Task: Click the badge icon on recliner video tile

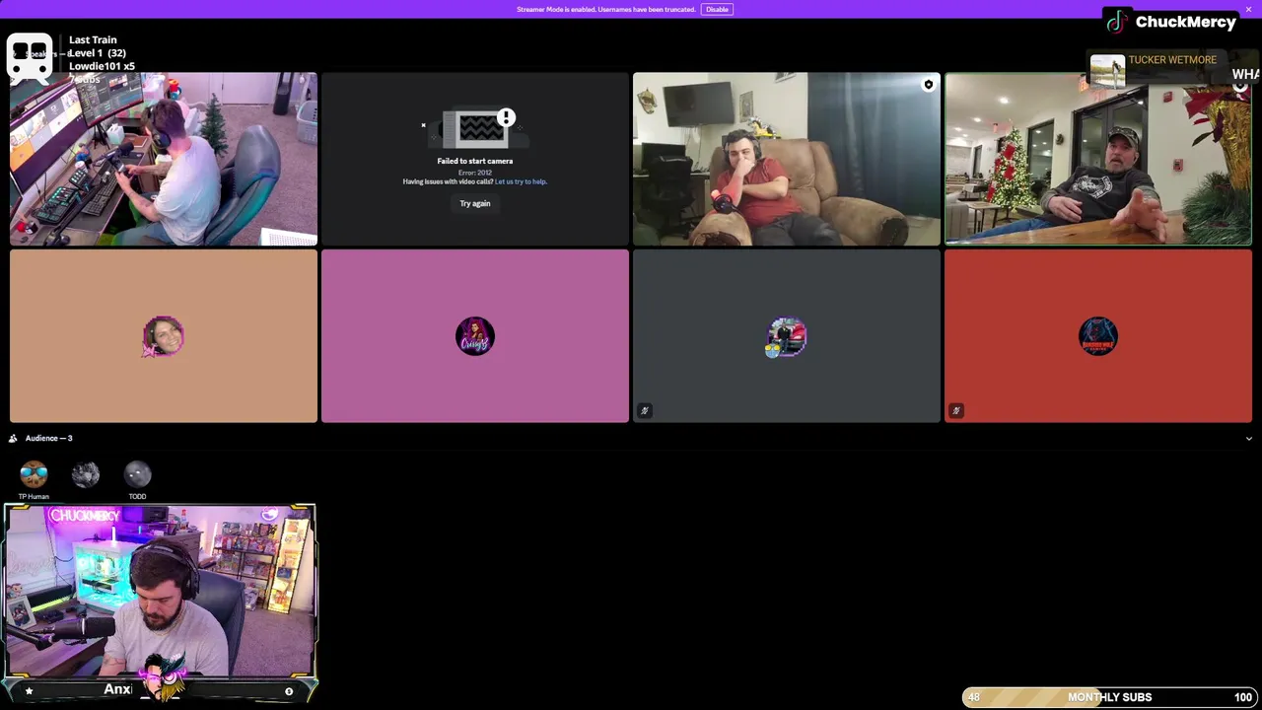Action: (x=928, y=85)
